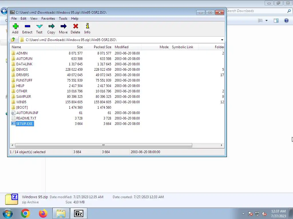Select the DEMOS folder icon
Screen dimensions: 293x219
[13, 70]
